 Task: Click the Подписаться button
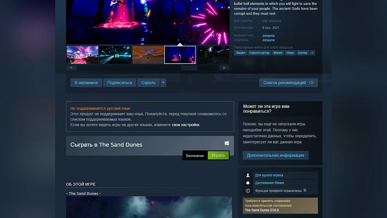coord(120,83)
